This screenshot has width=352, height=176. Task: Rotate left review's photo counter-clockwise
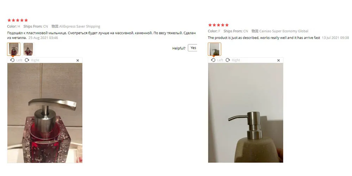(x=13, y=60)
